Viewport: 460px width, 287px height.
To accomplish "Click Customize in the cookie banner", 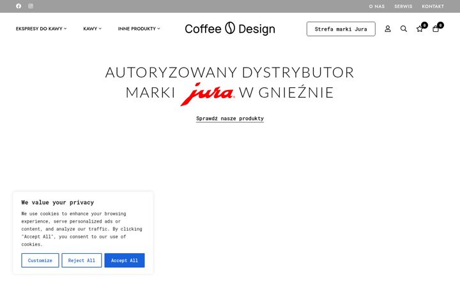I will (x=40, y=260).
